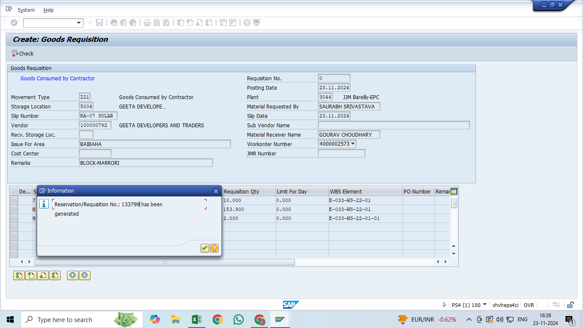583x328 pixels.
Task: Click the table column settings icon
Action: point(454,191)
